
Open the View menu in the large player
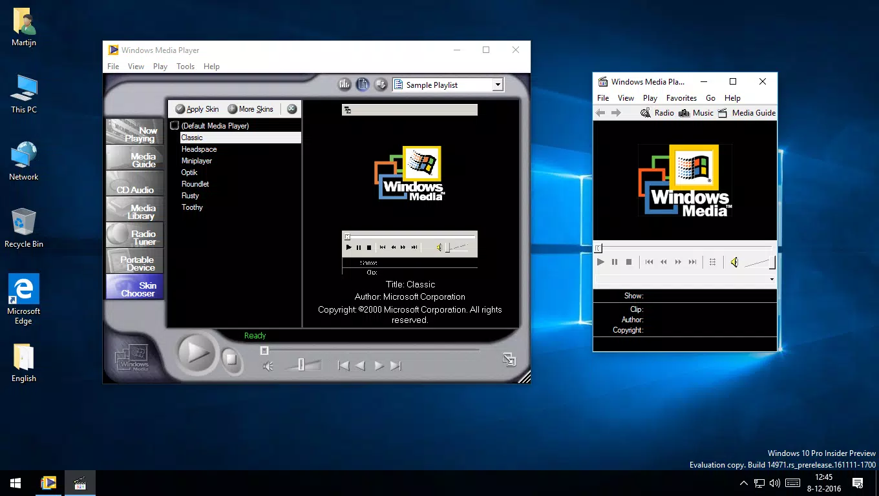(x=136, y=67)
